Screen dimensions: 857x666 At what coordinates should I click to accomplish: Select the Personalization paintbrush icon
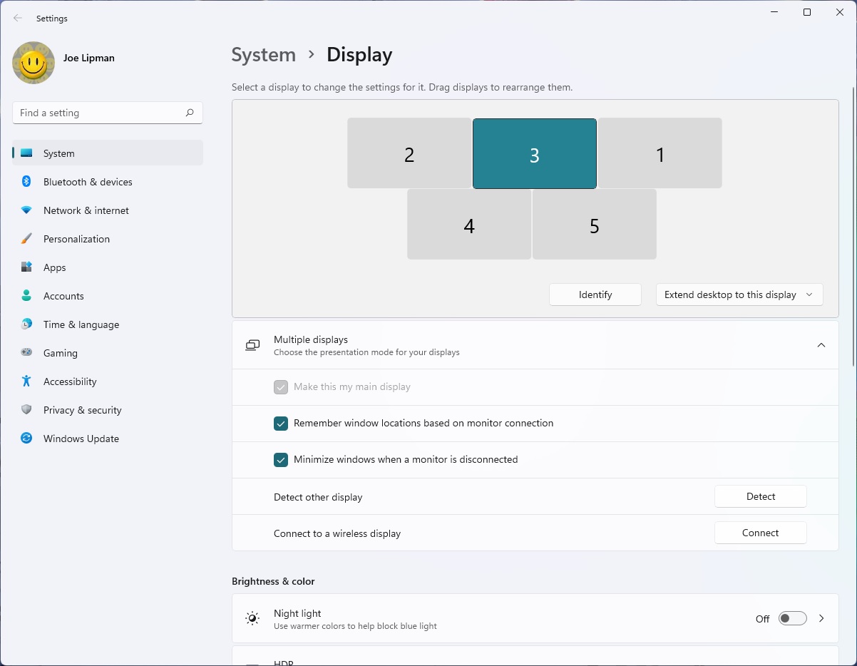click(x=26, y=239)
